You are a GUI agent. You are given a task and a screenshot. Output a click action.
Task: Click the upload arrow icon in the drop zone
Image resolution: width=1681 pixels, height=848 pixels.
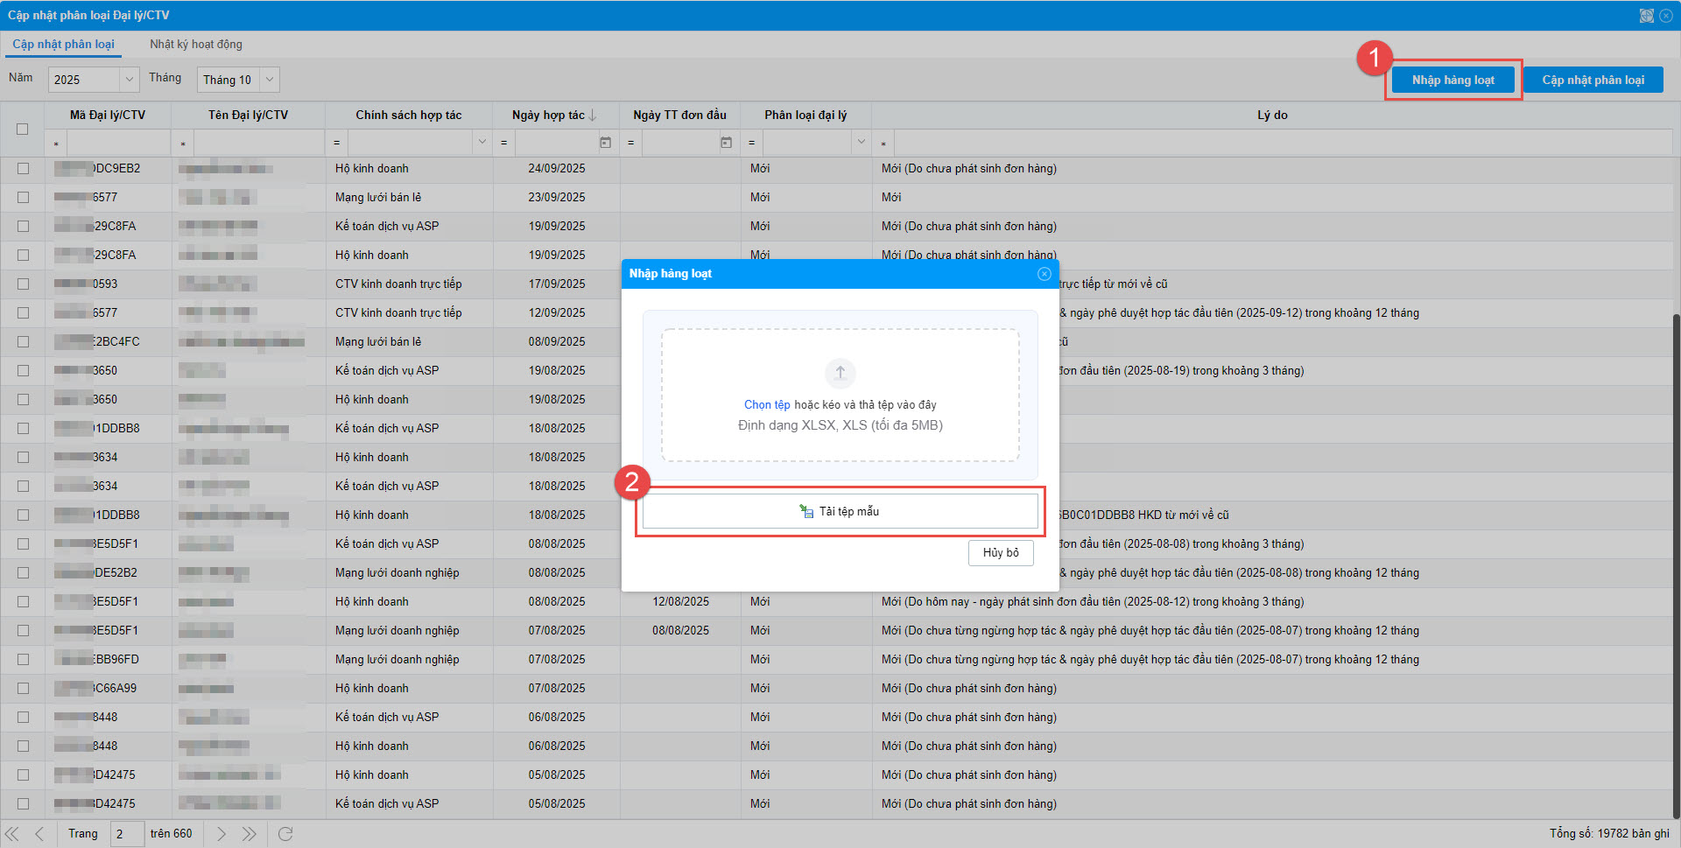tap(840, 373)
